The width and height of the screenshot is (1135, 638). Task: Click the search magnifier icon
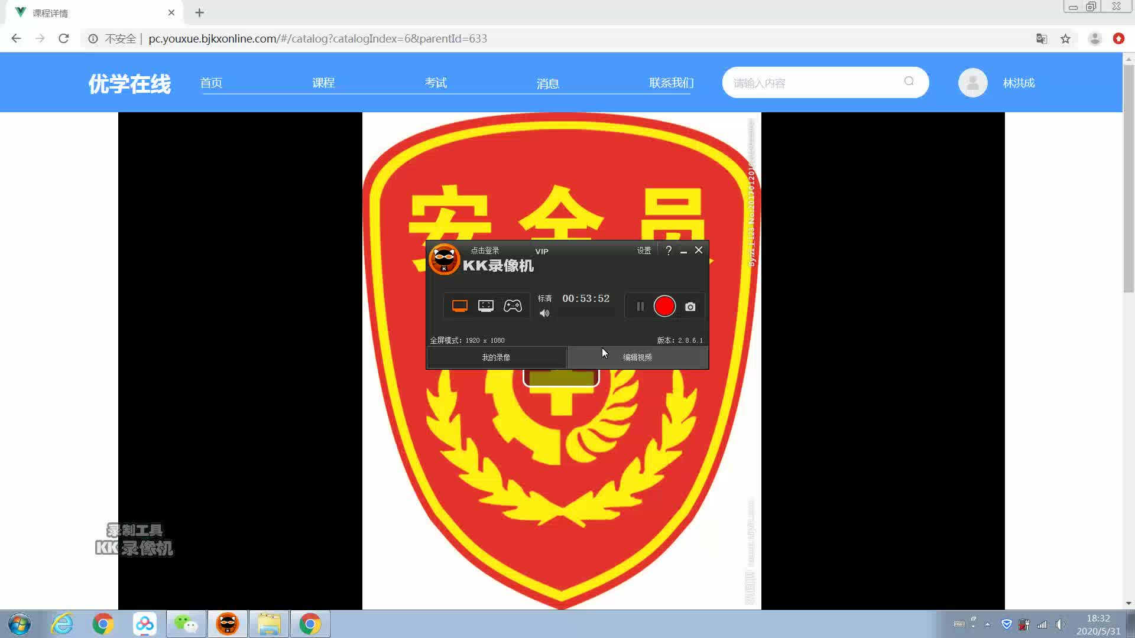tap(909, 82)
